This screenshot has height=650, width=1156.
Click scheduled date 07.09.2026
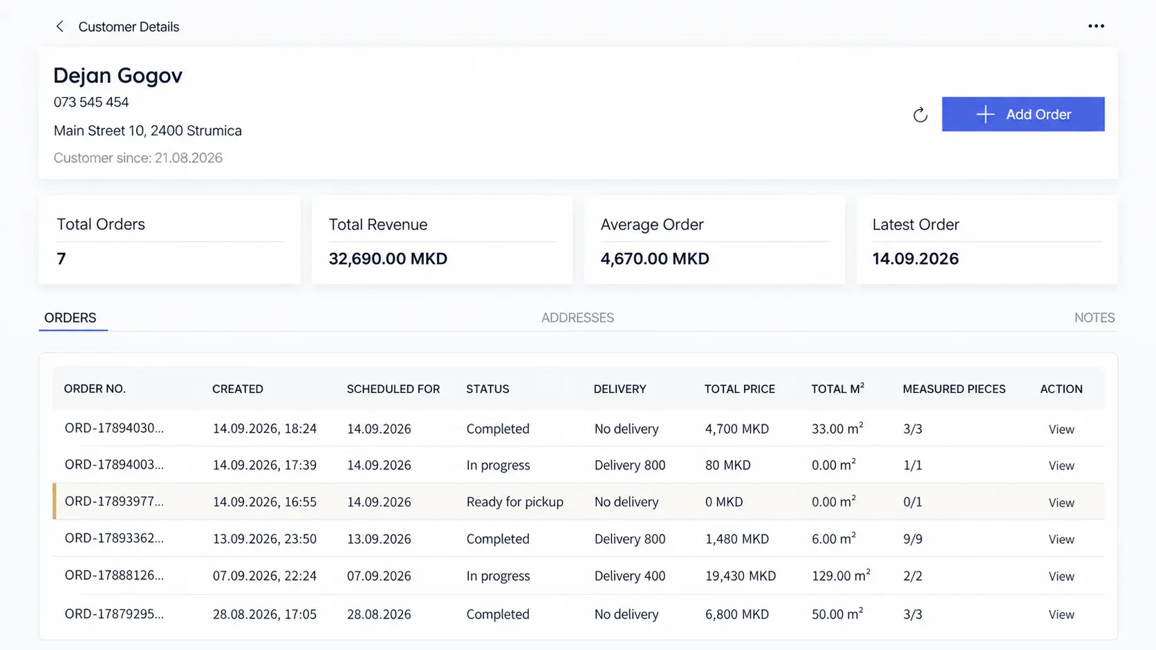pos(379,576)
